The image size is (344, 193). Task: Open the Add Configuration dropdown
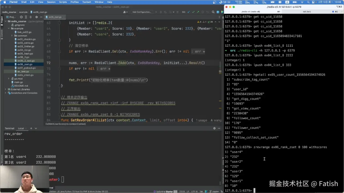pos(142,12)
